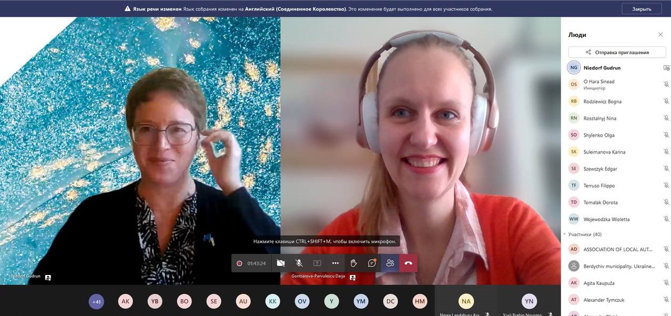Hide the participants panel via people icon
Screen dimensions: 671x316
point(390,263)
